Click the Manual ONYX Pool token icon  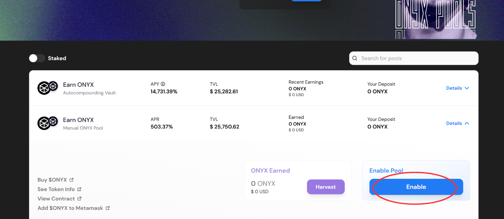[47, 123]
